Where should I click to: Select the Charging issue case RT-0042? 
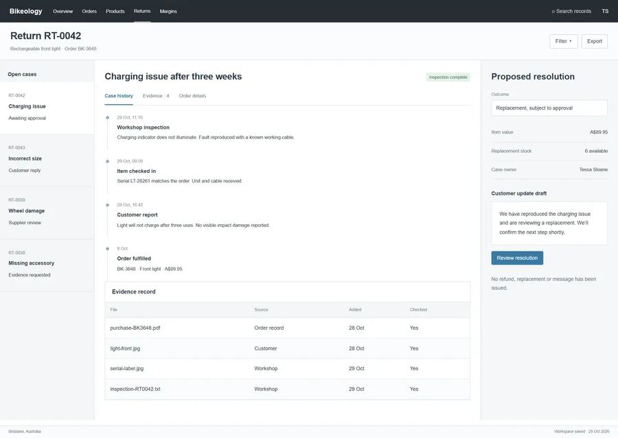[x=47, y=107]
